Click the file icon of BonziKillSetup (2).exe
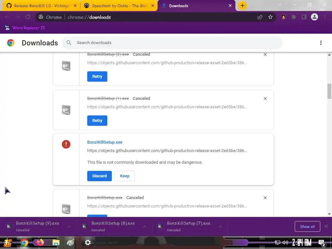 point(66,65)
